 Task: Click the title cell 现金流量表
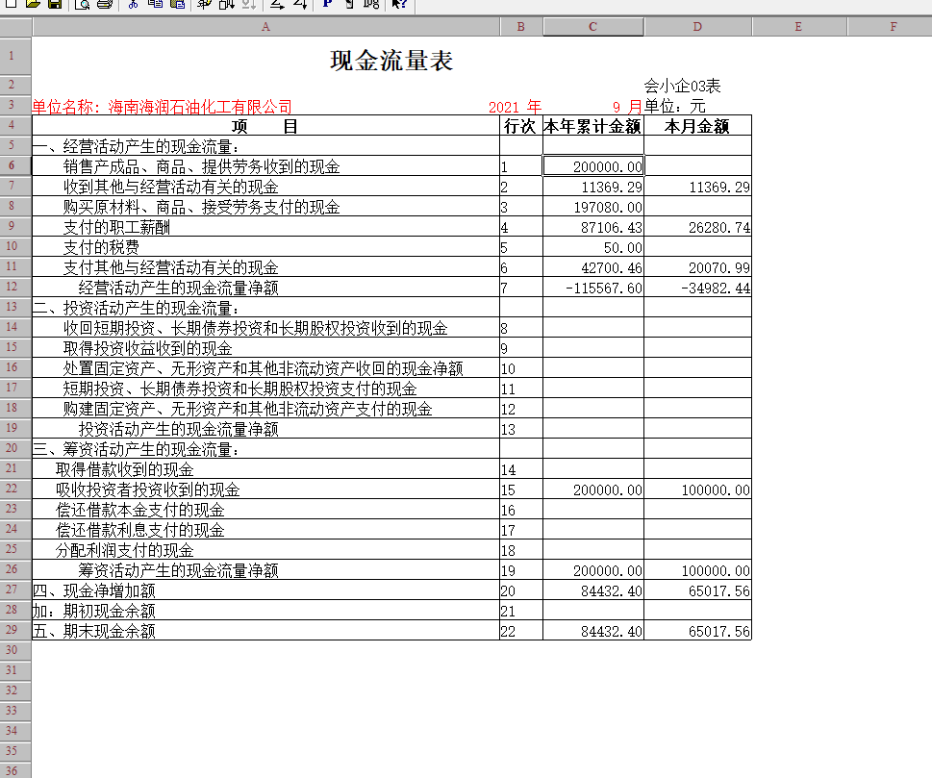click(391, 61)
